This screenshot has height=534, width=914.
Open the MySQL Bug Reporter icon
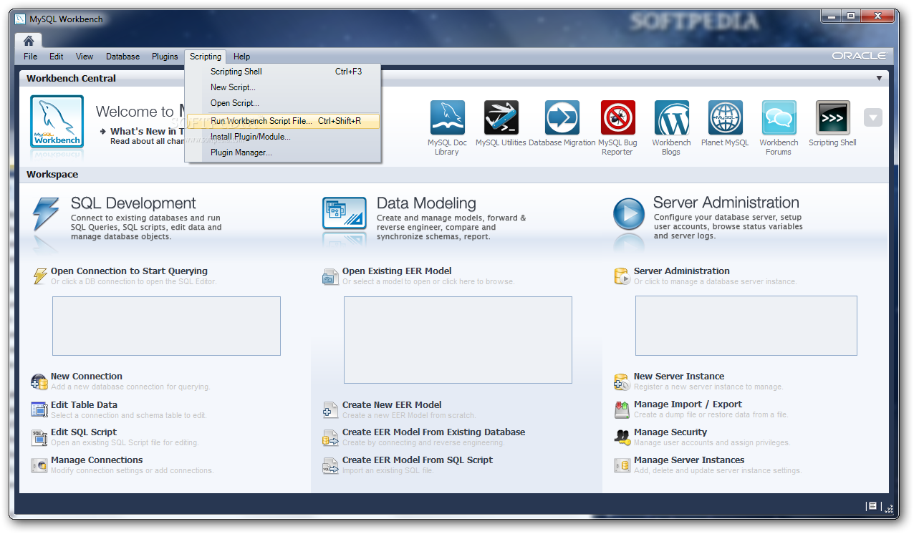tap(617, 117)
